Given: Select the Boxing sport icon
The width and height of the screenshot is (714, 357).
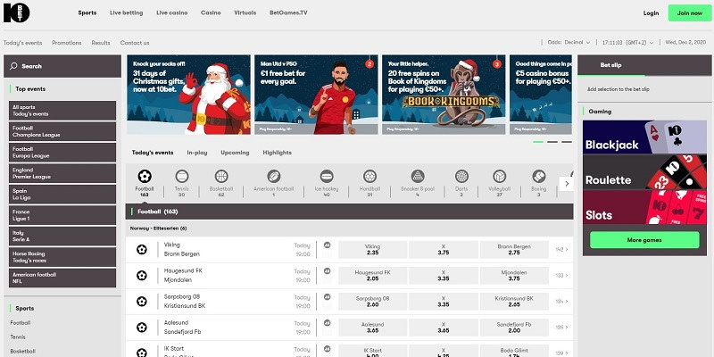Looking at the screenshot, I should [539, 176].
